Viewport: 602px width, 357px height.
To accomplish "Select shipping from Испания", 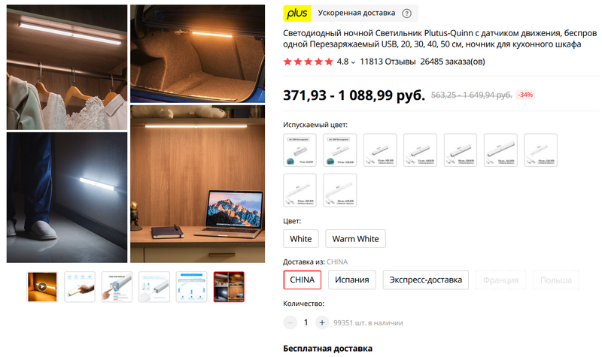I will pyautogui.click(x=351, y=280).
